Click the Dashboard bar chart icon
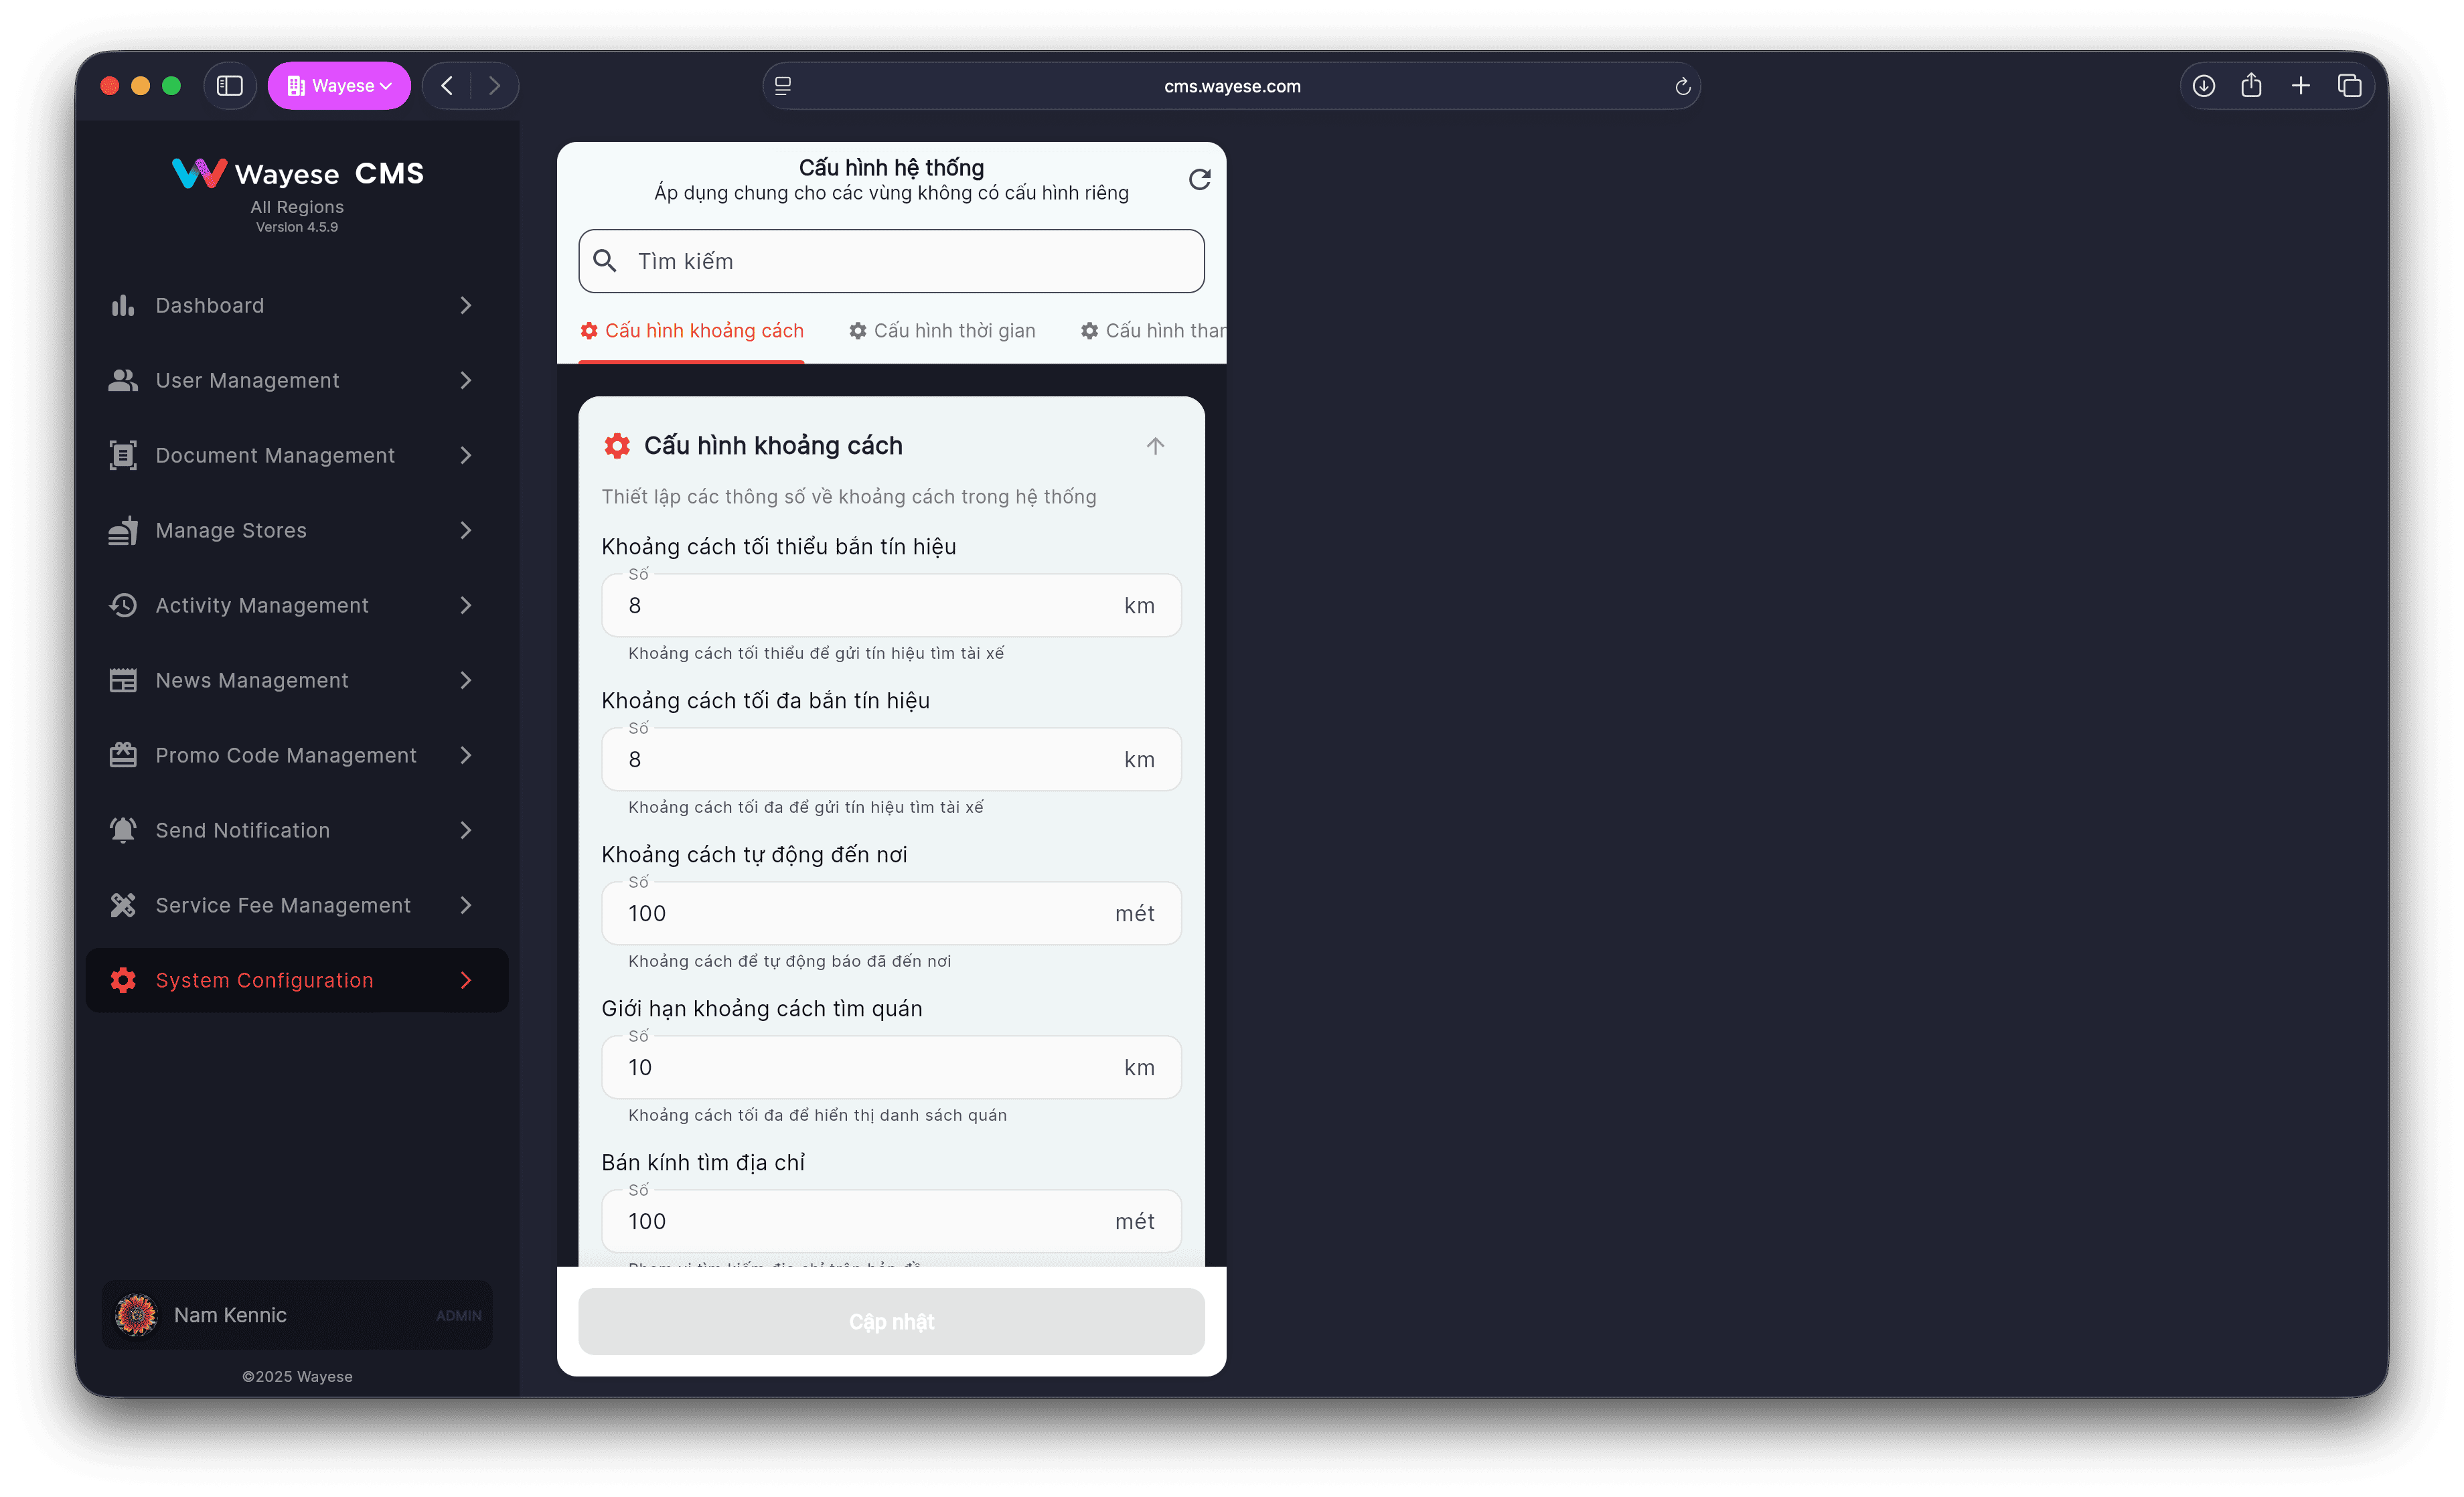 point(123,305)
